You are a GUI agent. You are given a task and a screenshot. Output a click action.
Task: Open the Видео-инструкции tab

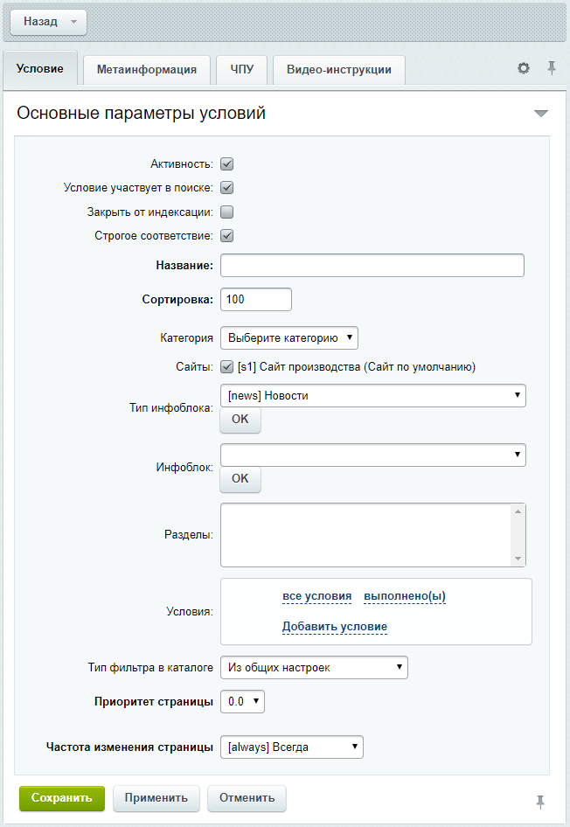coord(339,70)
